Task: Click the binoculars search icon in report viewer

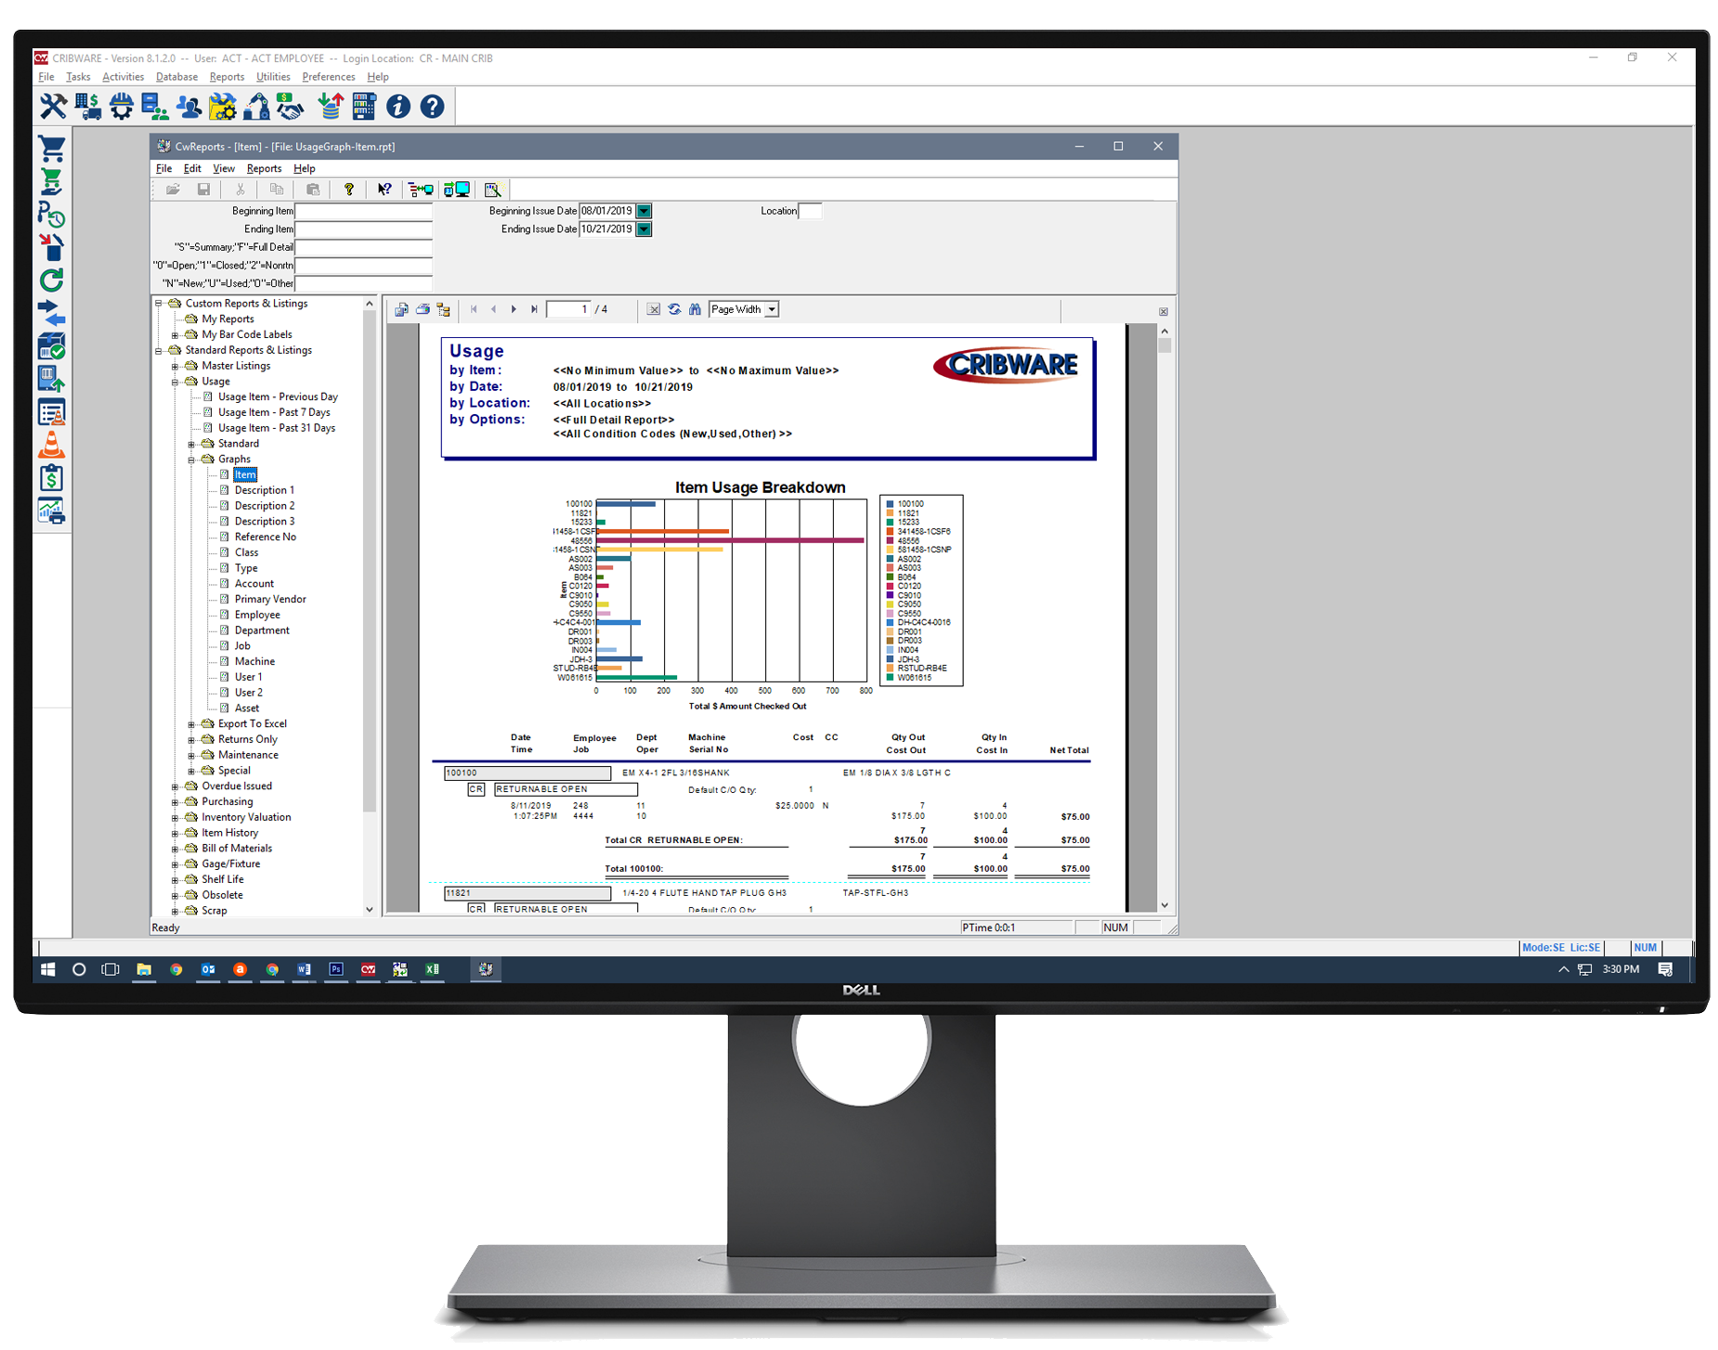Action: point(695,309)
